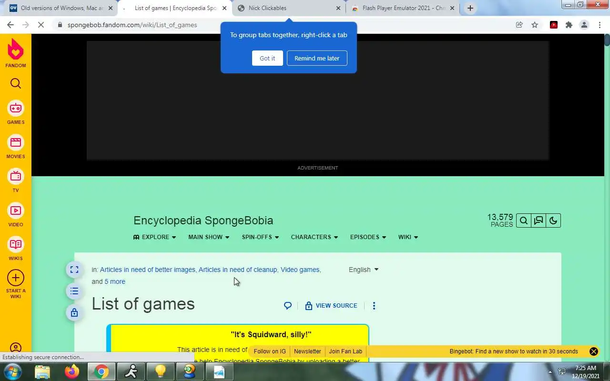Open the user profile icon in sidebar
The width and height of the screenshot is (610, 381).
tap(16, 348)
